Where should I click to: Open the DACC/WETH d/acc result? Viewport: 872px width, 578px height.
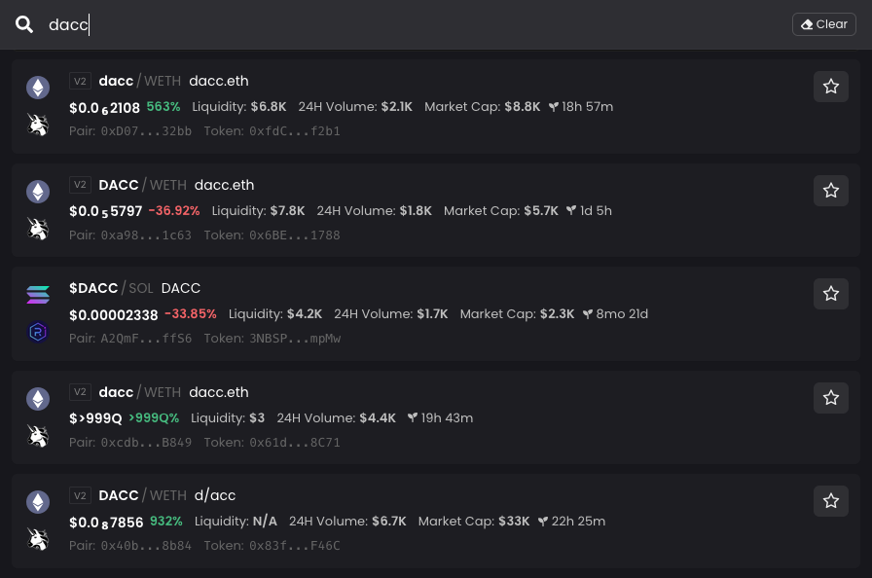[x=436, y=521]
